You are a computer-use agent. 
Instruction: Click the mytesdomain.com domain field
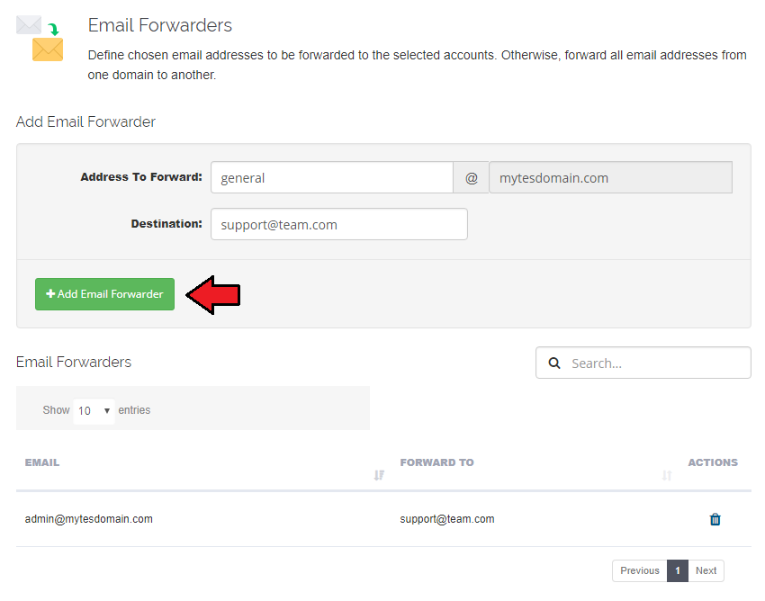610,178
